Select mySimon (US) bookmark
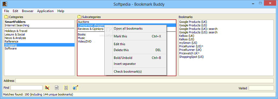Screen dimensions: 278x99 tap(188, 43)
